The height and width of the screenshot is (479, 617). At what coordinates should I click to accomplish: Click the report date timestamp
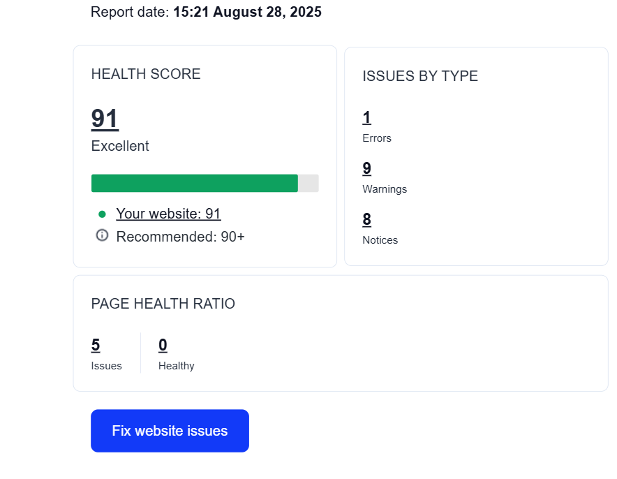pos(247,13)
